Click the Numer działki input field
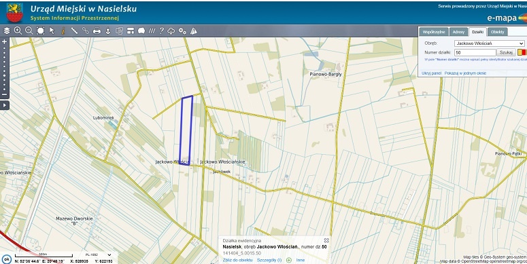This screenshot has height=264, width=527. click(x=475, y=53)
